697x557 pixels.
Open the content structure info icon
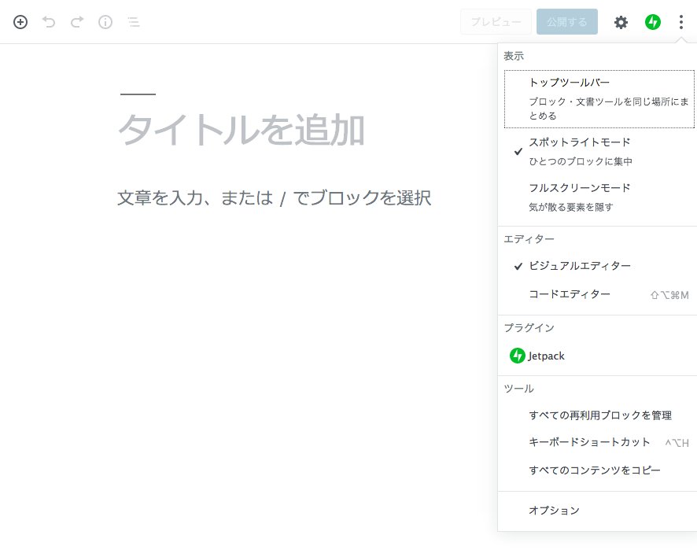coord(105,22)
